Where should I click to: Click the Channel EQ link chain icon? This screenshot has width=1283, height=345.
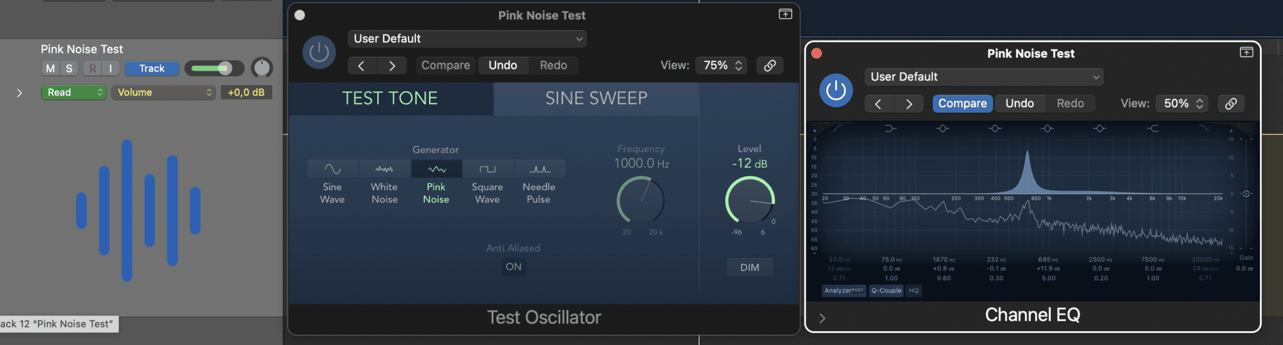pos(1230,103)
